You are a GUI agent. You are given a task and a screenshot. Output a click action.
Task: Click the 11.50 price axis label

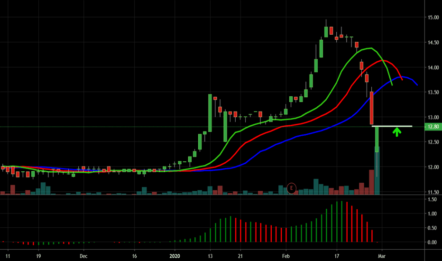[x=433, y=192]
